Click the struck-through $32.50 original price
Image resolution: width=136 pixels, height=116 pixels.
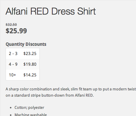(x=11, y=24)
